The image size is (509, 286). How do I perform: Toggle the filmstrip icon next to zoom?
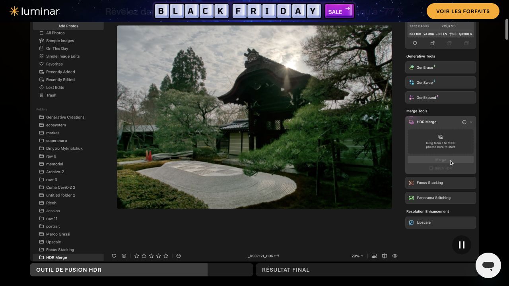[374, 256]
